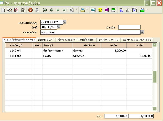Click the GL posting icon
163x121 pixels.
coord(114,10)
